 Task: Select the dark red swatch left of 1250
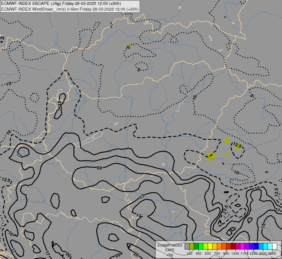point(233,246)
